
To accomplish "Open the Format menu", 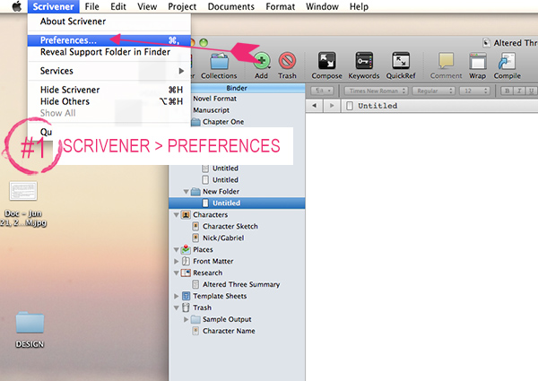I will coord(280,6).
